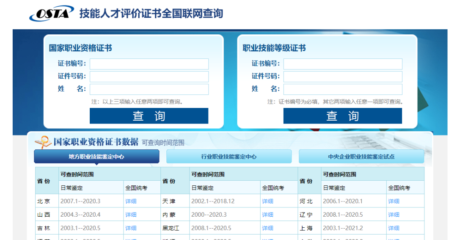This screenshot has width=457, height=240.
Task: Click 姓名 field under 国家职业资格证书
Action: (149, 89)
